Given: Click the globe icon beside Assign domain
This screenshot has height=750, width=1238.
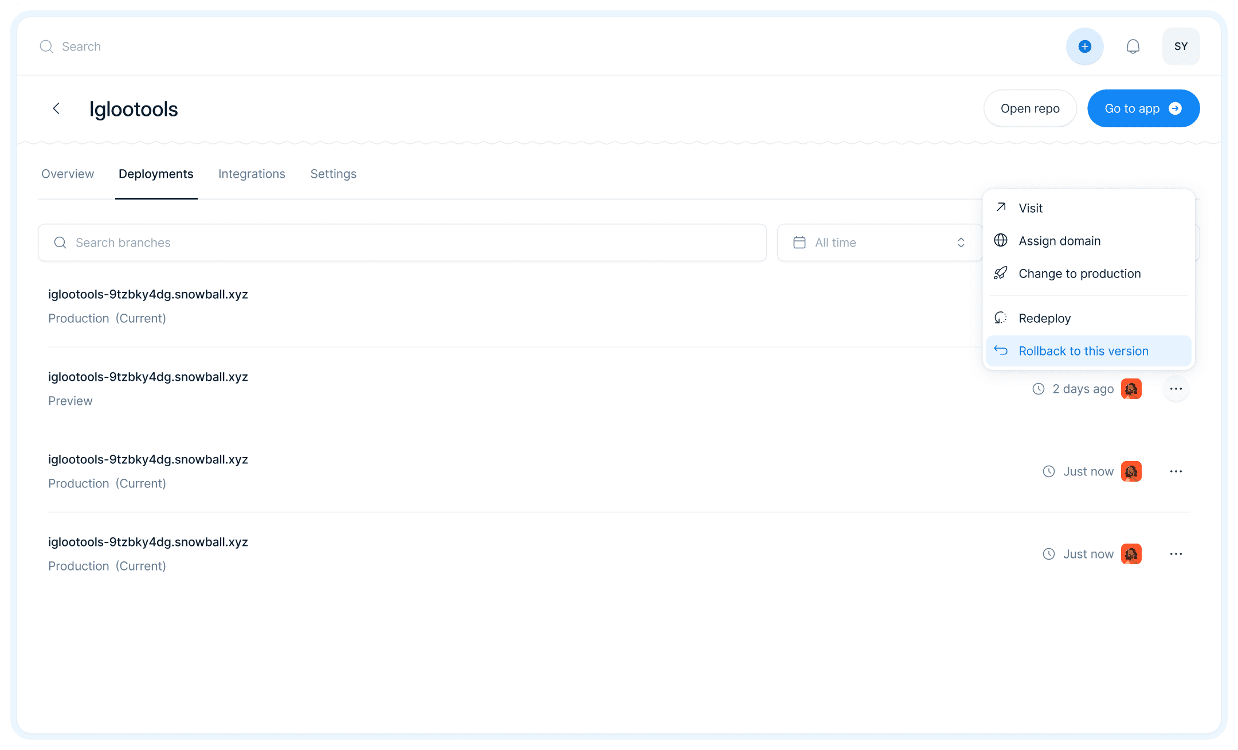Looking at the screenshot, I should point(1001,240).
